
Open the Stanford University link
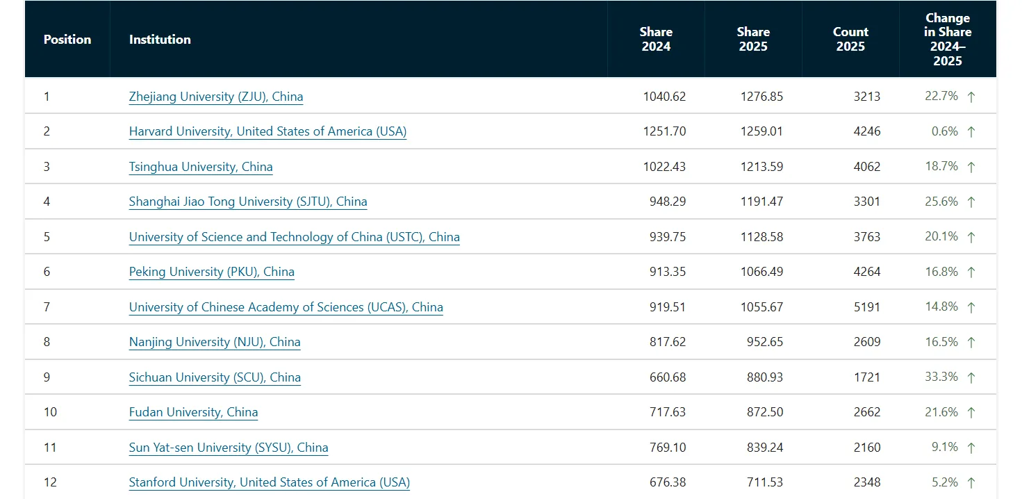tap(270, 482)
